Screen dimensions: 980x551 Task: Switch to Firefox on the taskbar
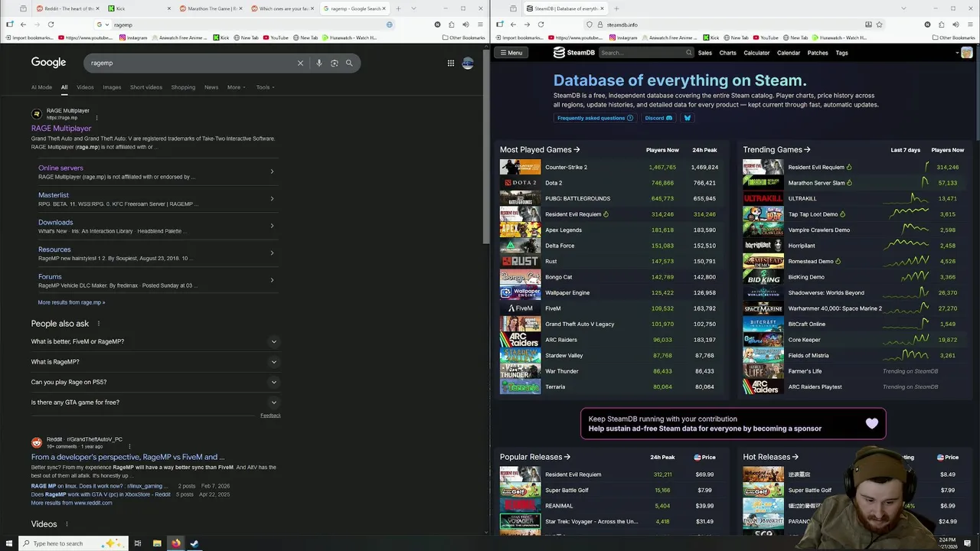click(176, 543)
